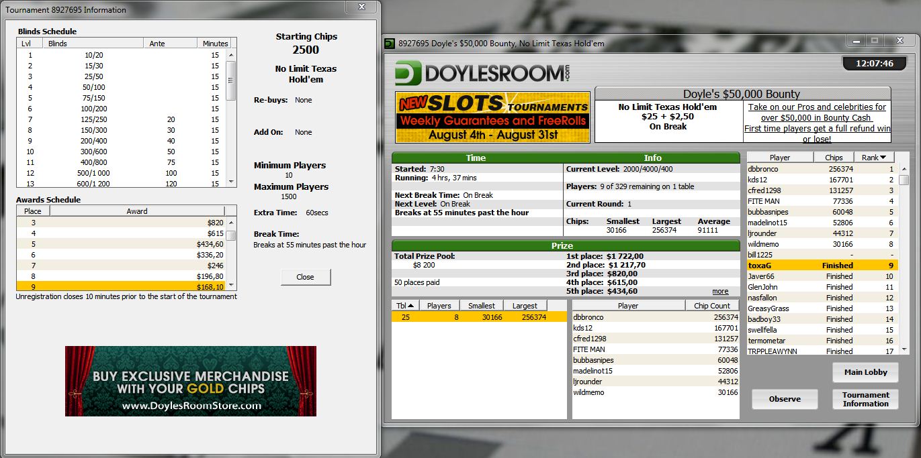Click the DoylesRoom logo
Image resolution: width=921 pixels, height=458 pixels.
(483, 72)
